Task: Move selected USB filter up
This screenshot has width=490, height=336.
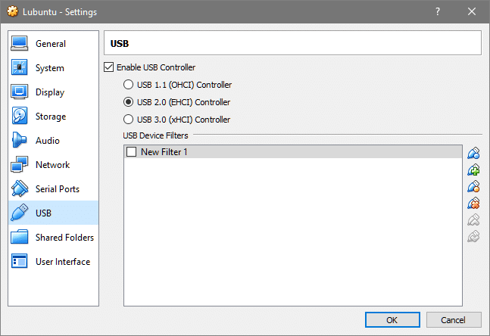Action: point(473,219)
